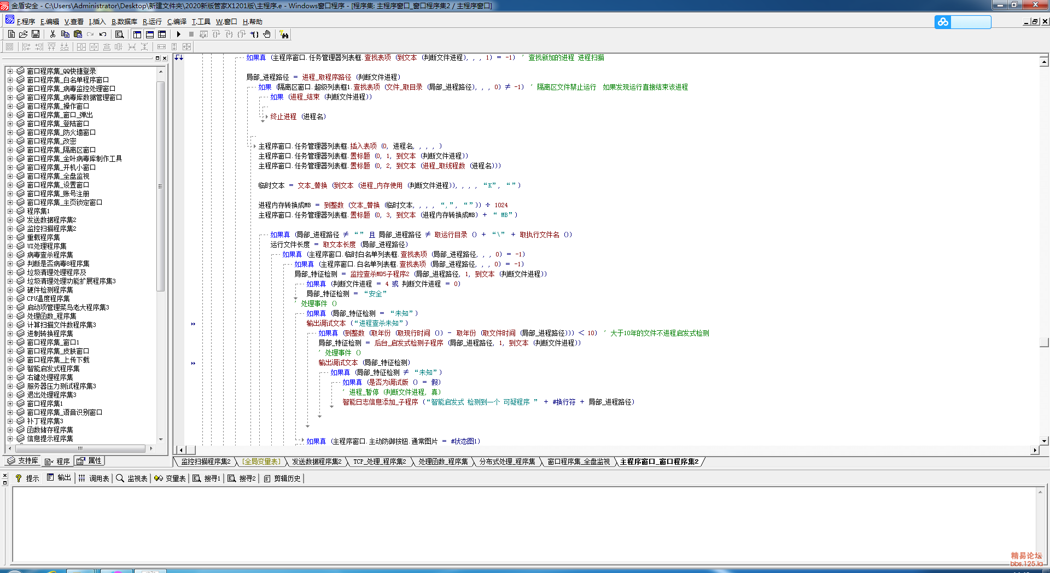Image resolution: width=1050 pixels, height=573 pixels.
Task: Click the left tree horizontal scrollbar thumb
Action: pyautogui.click(x=80, y=448)
